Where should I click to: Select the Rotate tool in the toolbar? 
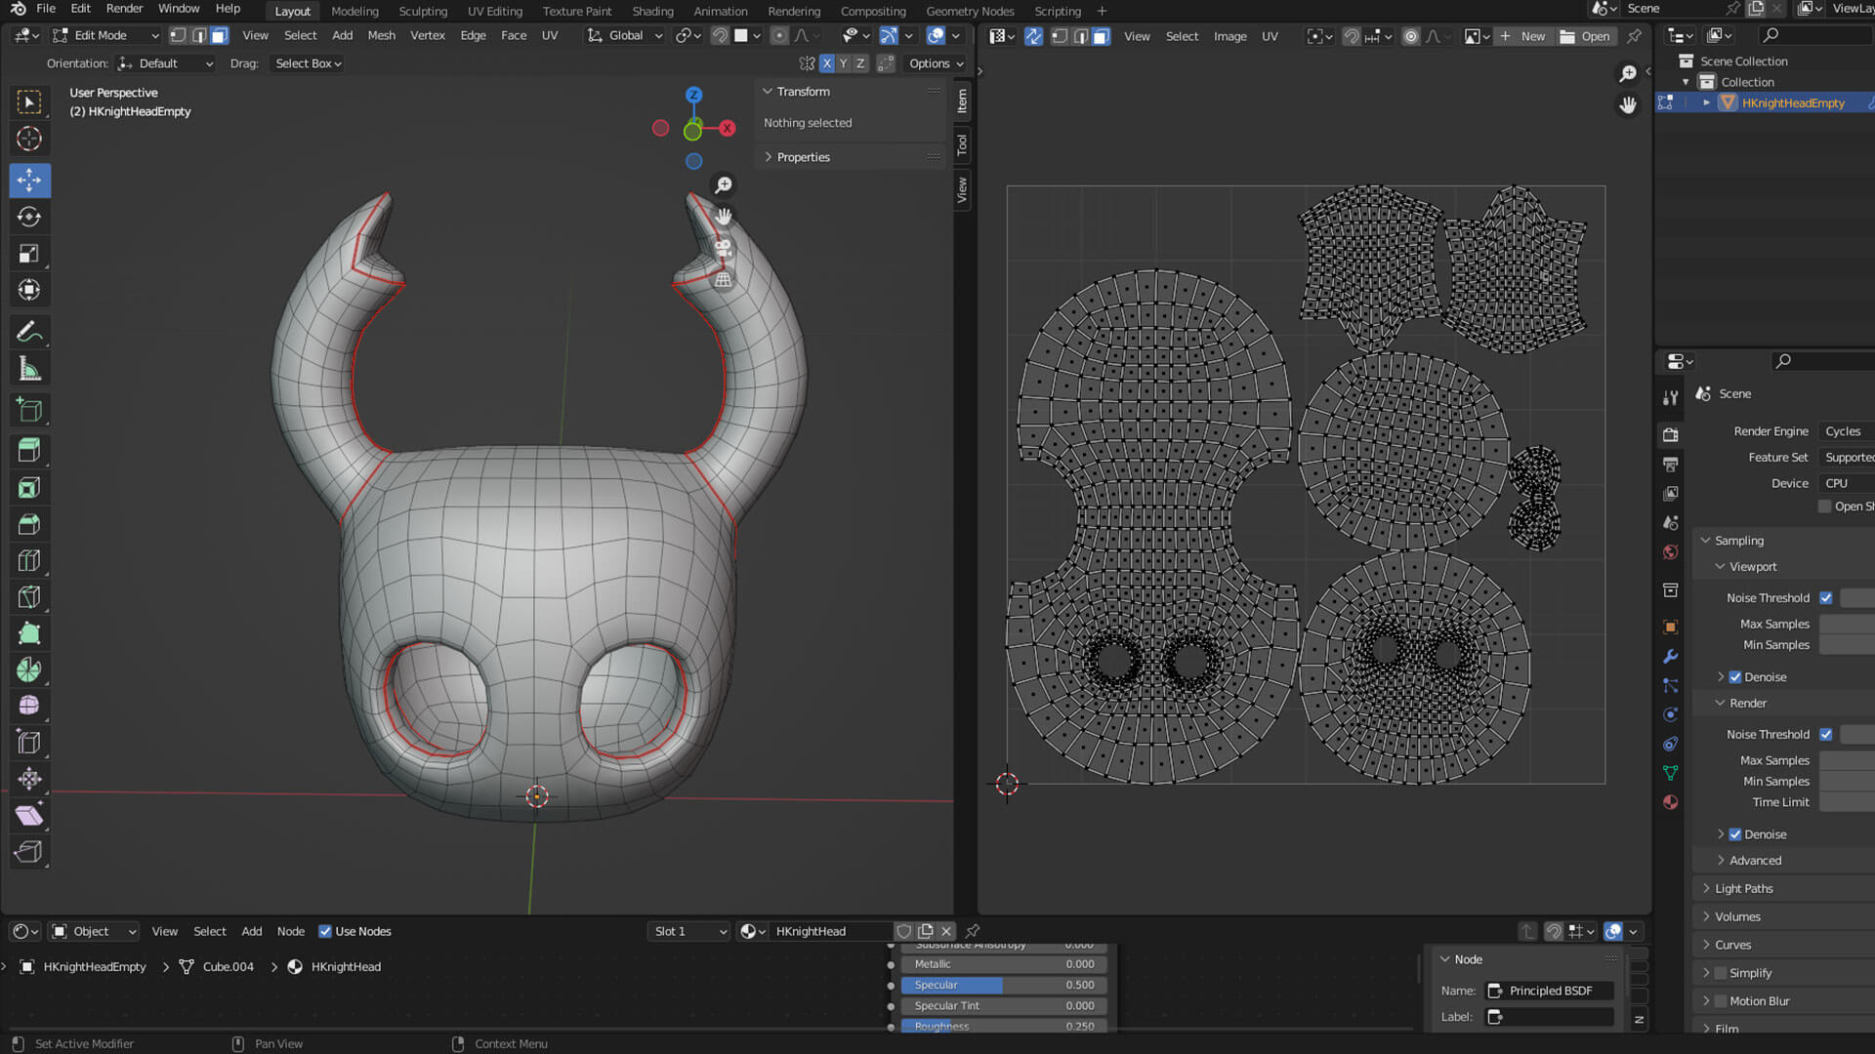pyautogui.click(x=29, y=217)
